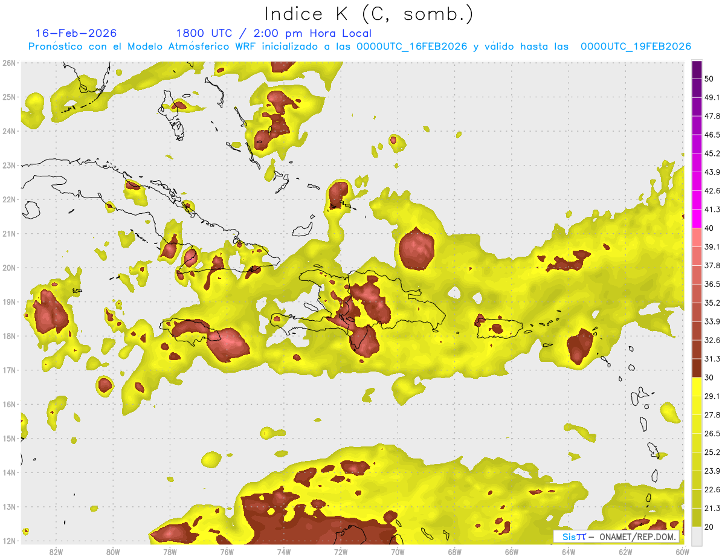Click the '72W' longitude label

coord(340,552)
